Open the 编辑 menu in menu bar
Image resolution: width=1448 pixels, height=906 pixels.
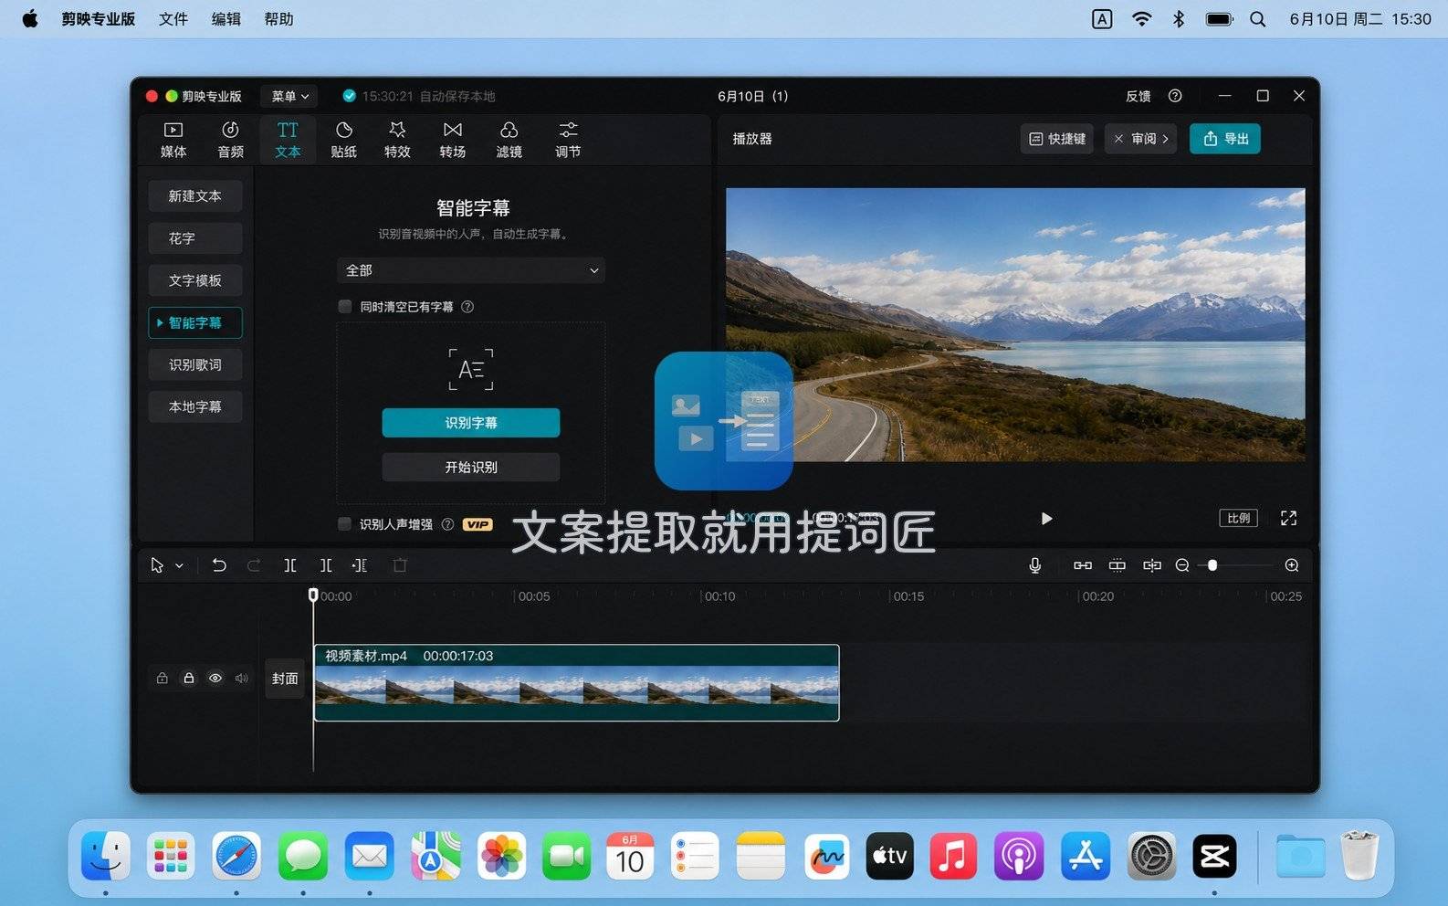click(x=226, y=19)
